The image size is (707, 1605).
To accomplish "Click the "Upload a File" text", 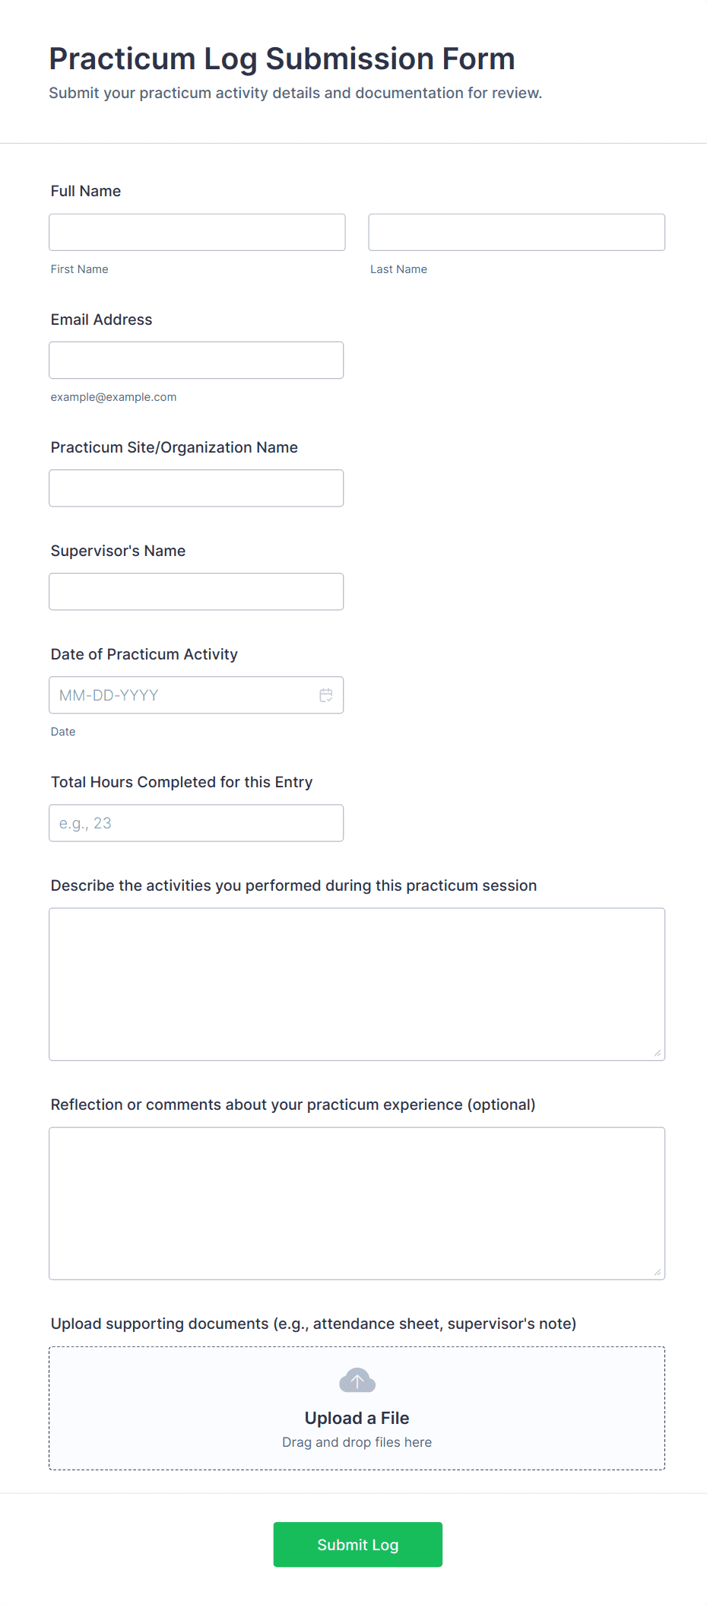I will 357,1418.
